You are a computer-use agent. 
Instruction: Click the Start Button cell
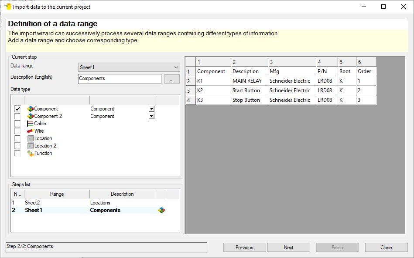tap(250, 90)
